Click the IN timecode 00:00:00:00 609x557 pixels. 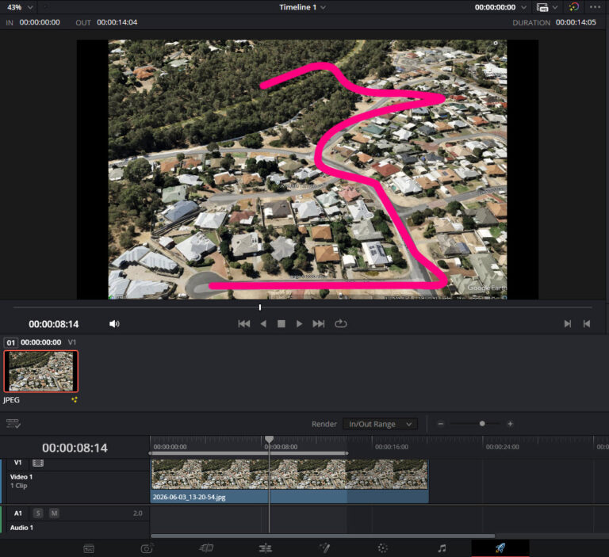40,22
